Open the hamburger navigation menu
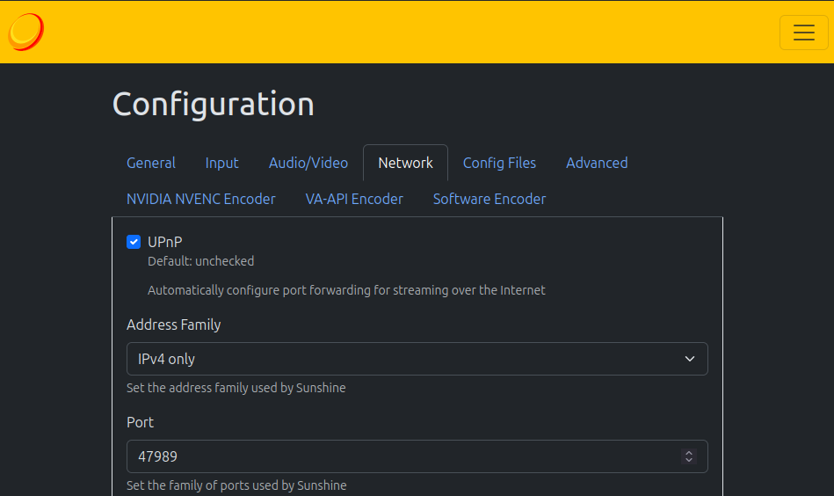This screenshot has height=496, width=834. point(803,33)
